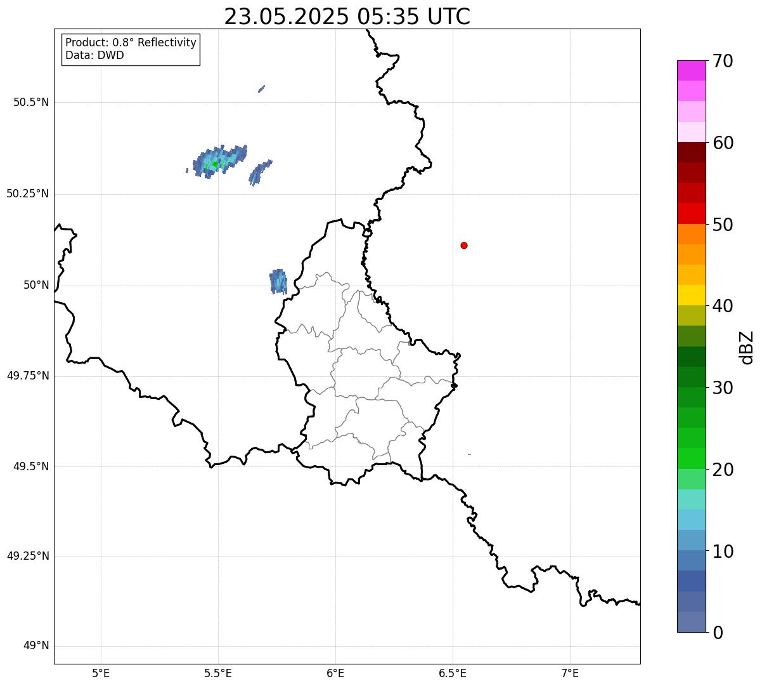Click the "dBZ" colorbar axis label
762x686 pixels.
[x=747, y=346]
